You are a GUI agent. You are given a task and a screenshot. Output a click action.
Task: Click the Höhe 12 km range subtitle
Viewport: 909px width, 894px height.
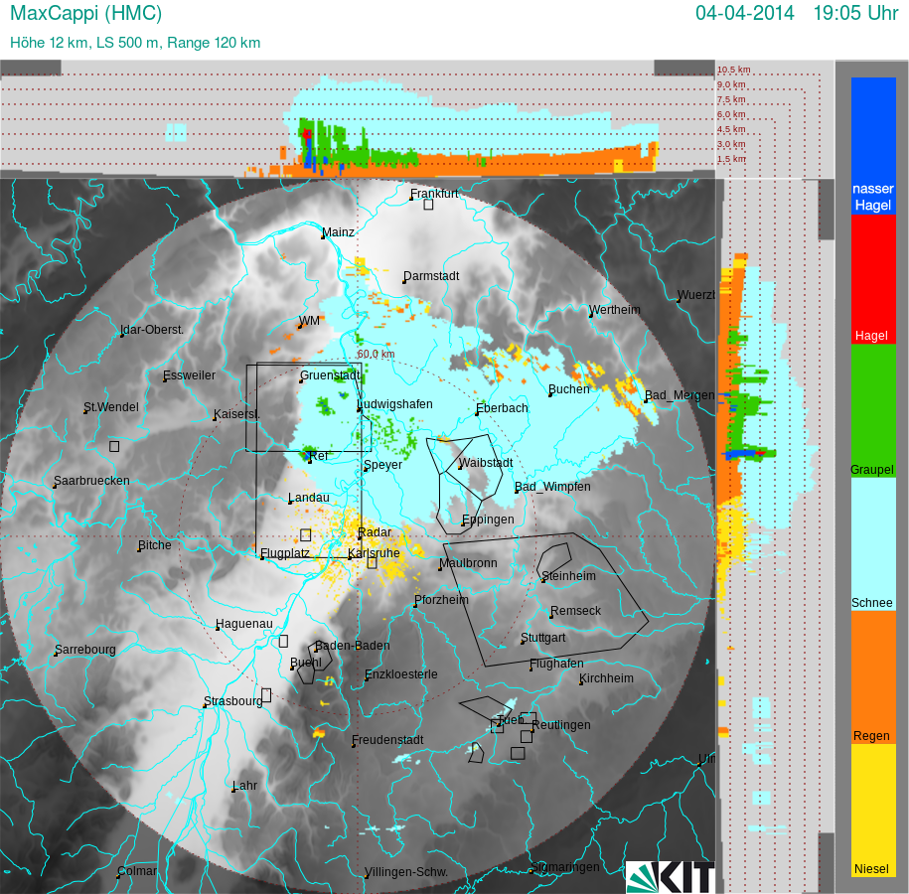point(135,43)
